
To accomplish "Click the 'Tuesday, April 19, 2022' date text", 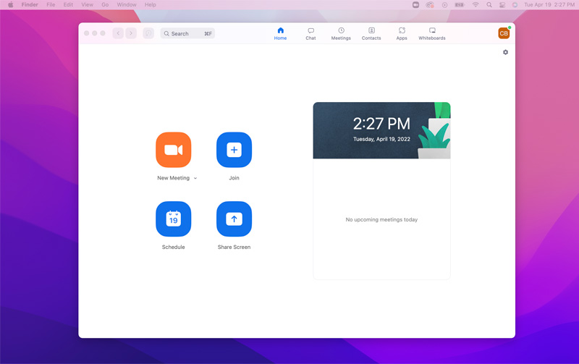I will [381, 139].
